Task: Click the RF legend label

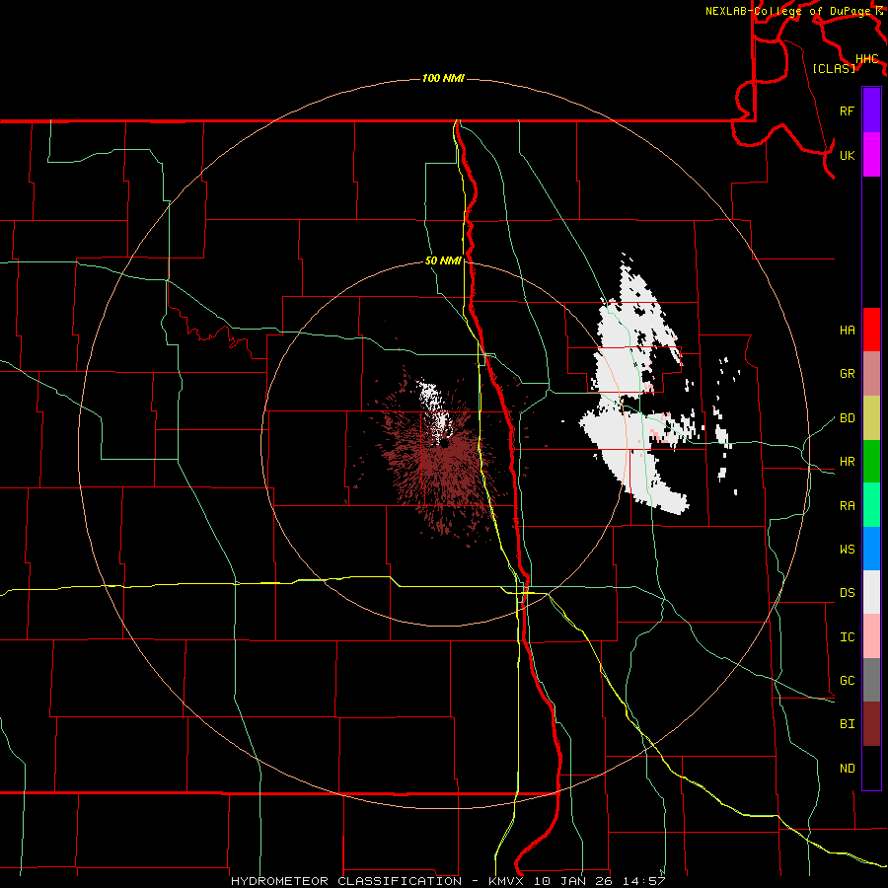Action: [847, 111]
